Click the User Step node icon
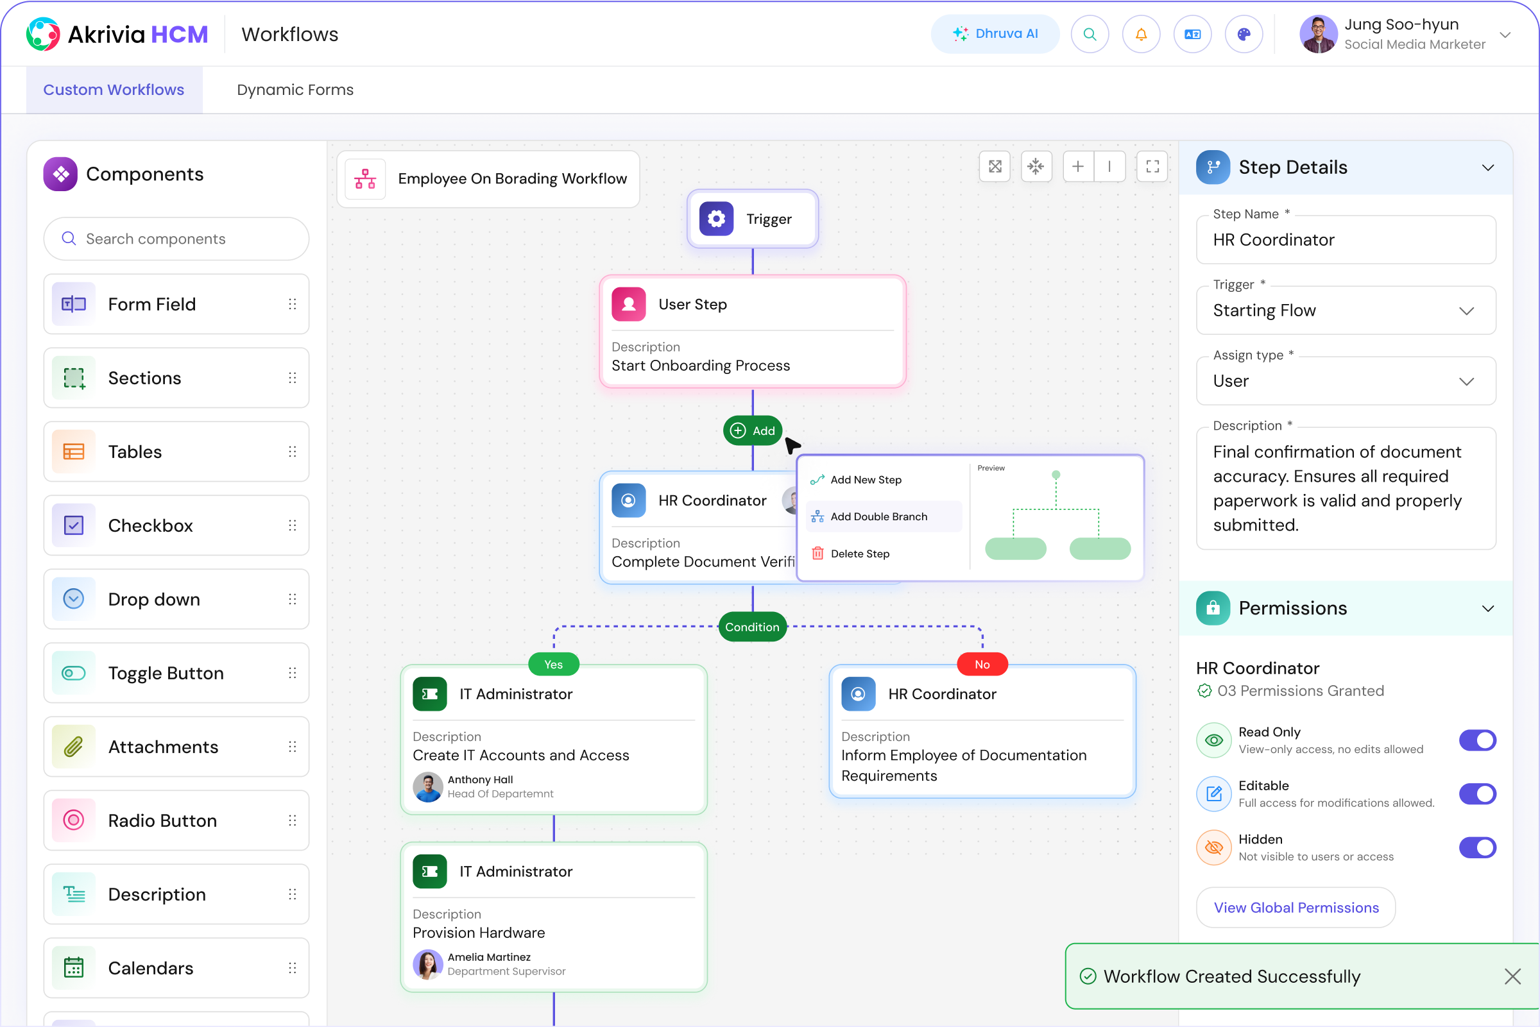The height and width of the screenshot is (1027, 1540). tap(628, 304)
